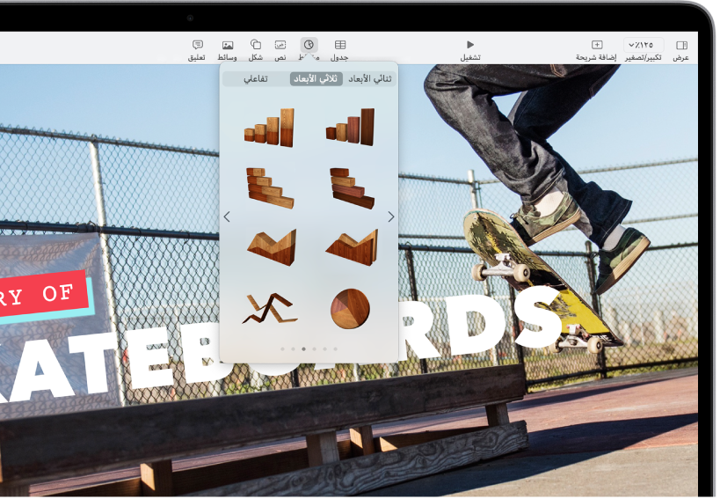Add a text box with the Text button
This screenshot has height=499, width=720.
point(280,50)
